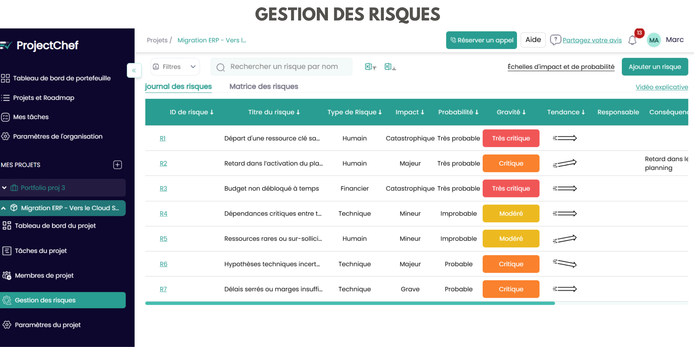Image resolution: width=694 pixels, height=347 pixels.
Task: Click the ProjectChef logo
Action: coord(39,45)
